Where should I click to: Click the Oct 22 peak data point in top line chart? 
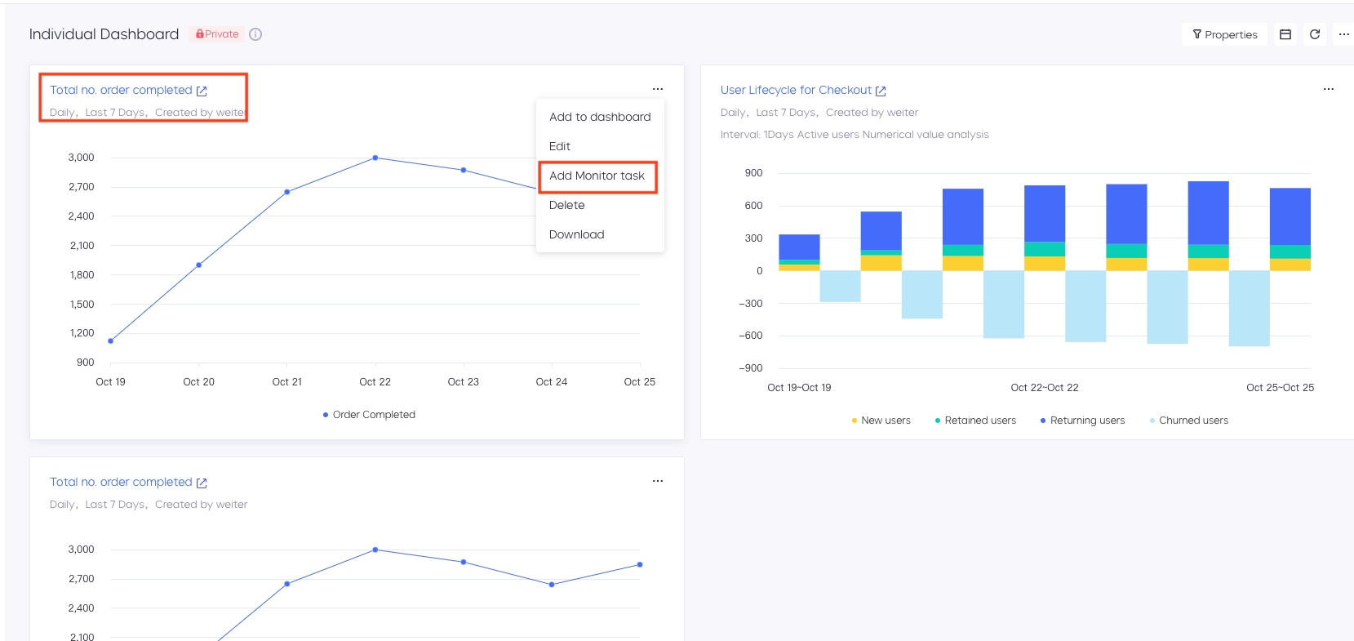pos(375,158)
